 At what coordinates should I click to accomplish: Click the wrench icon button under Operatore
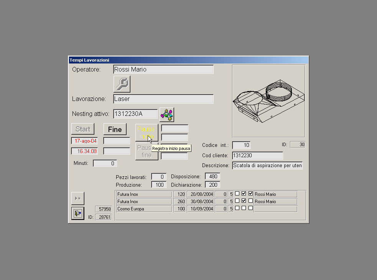[122, 84]
